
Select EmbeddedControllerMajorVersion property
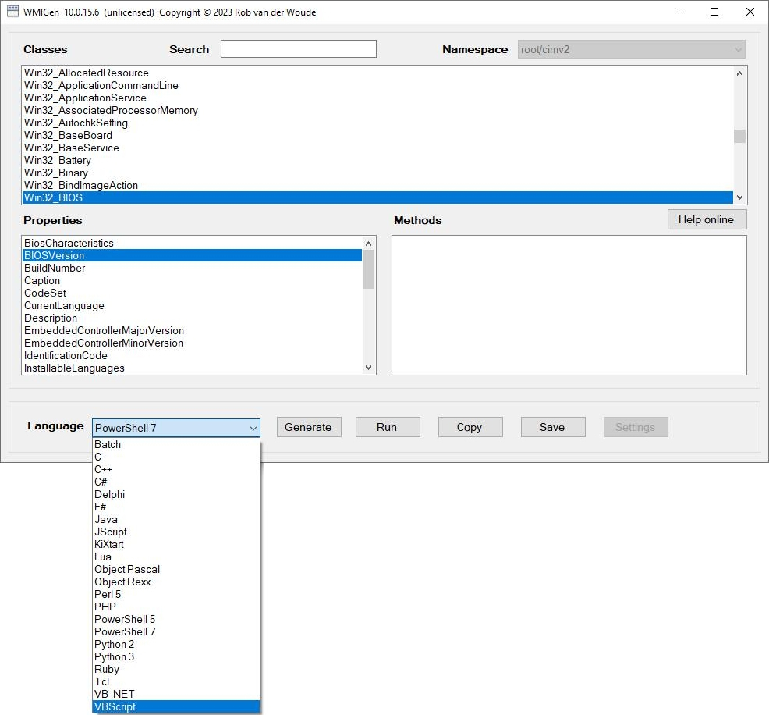[x=192, y=331]
